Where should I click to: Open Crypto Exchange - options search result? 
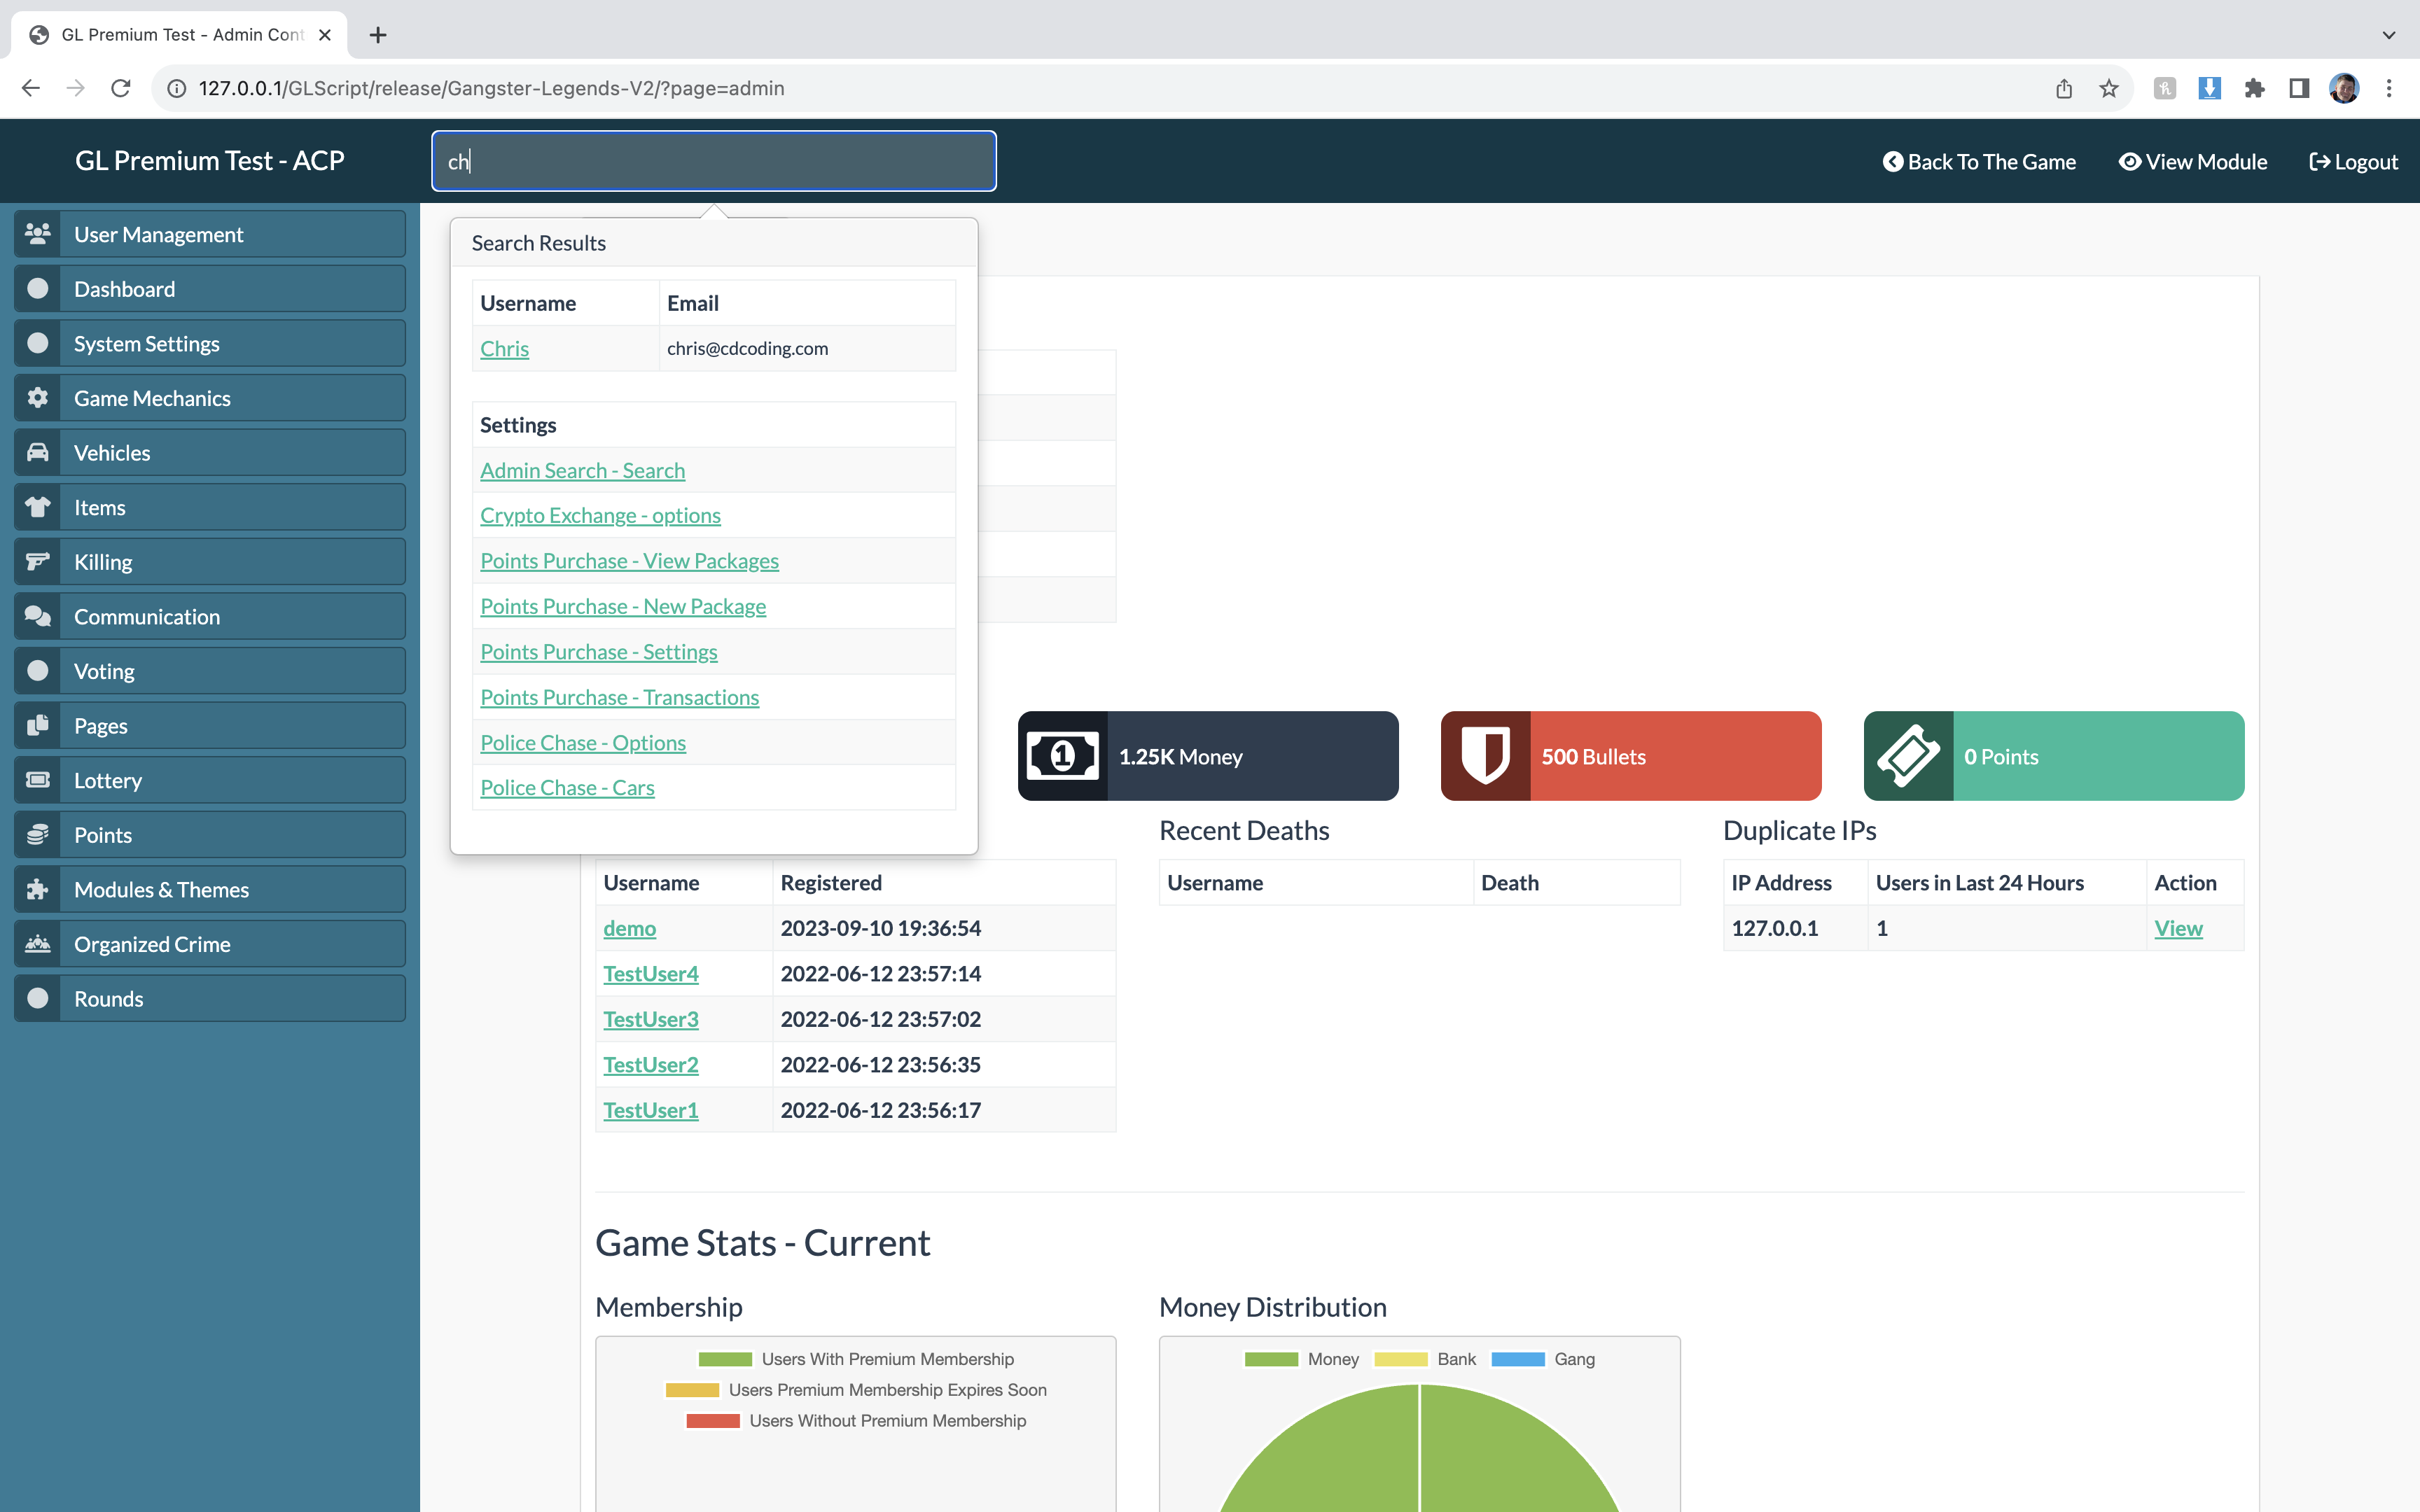600,516
